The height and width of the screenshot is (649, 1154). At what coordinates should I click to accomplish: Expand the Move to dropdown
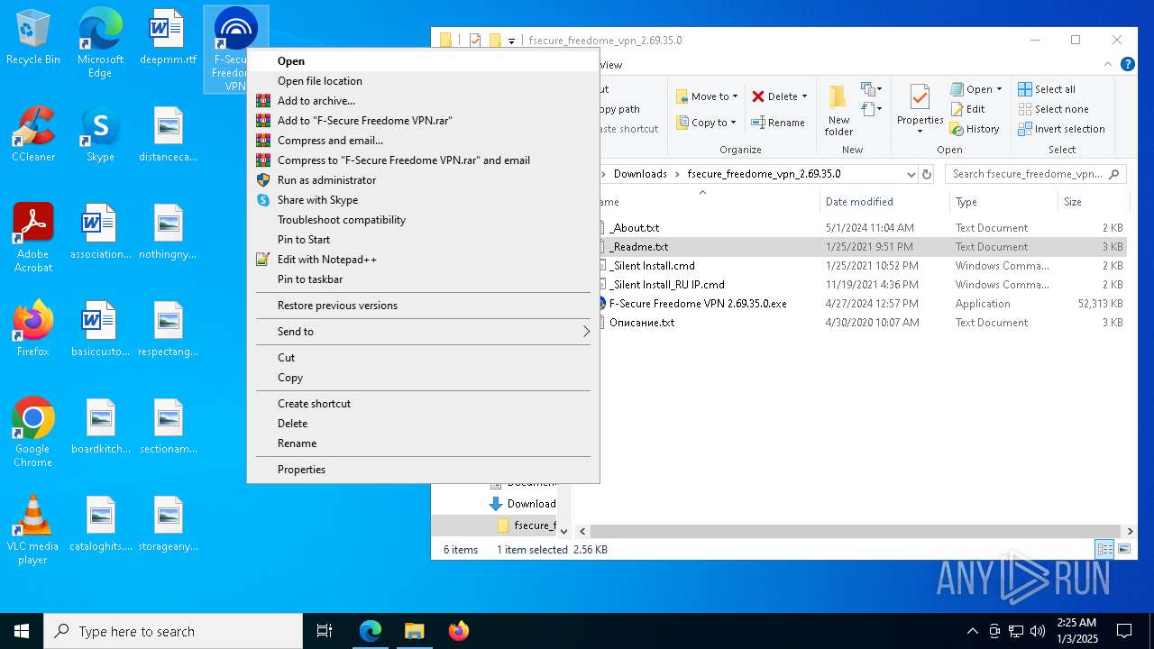click(735, 96)
